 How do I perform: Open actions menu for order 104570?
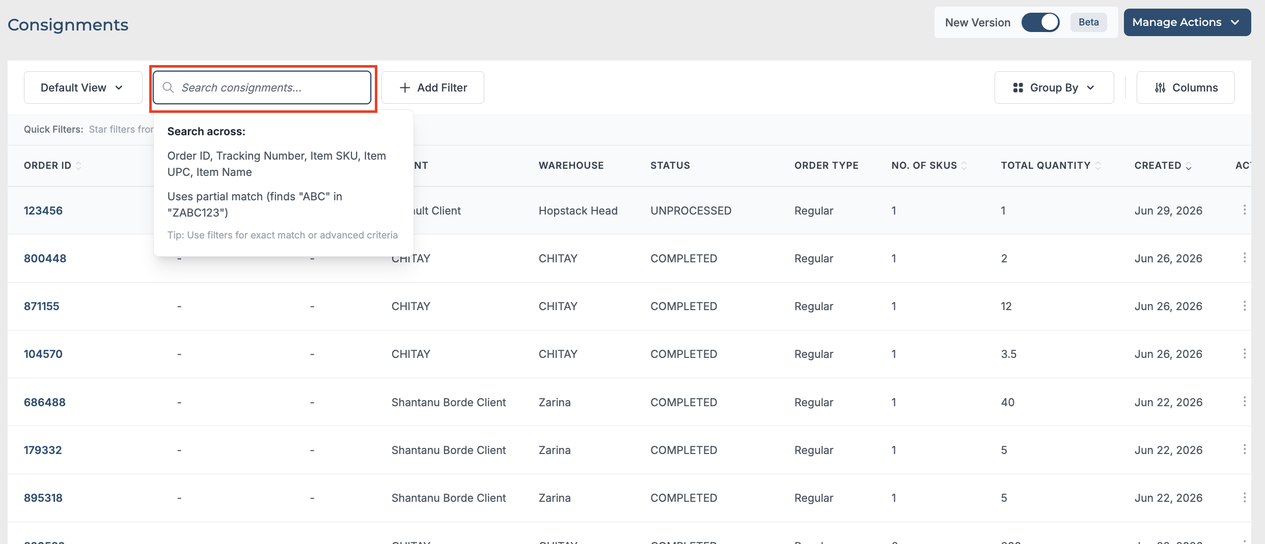click(x=1244, y=353)
